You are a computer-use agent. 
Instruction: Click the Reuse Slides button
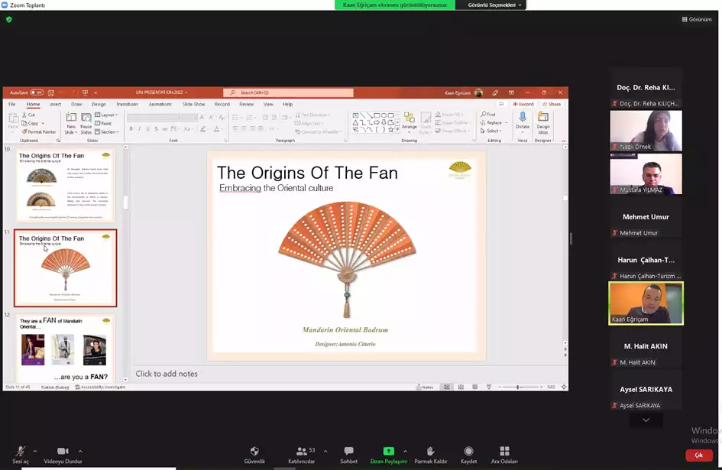[x=86, y=123]
